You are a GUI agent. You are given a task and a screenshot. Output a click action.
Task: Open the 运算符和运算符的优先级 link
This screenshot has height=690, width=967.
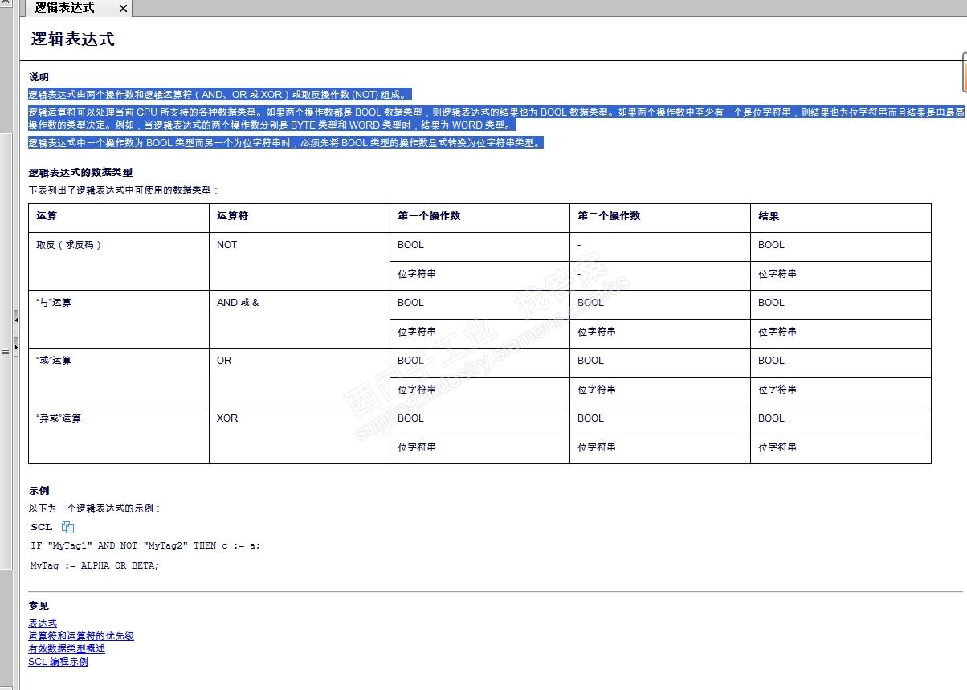point(81,636)
